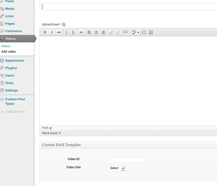Screen dimensions: 217x186
Task: Insert a link with the chain icon
Action: tap(111, 32)
